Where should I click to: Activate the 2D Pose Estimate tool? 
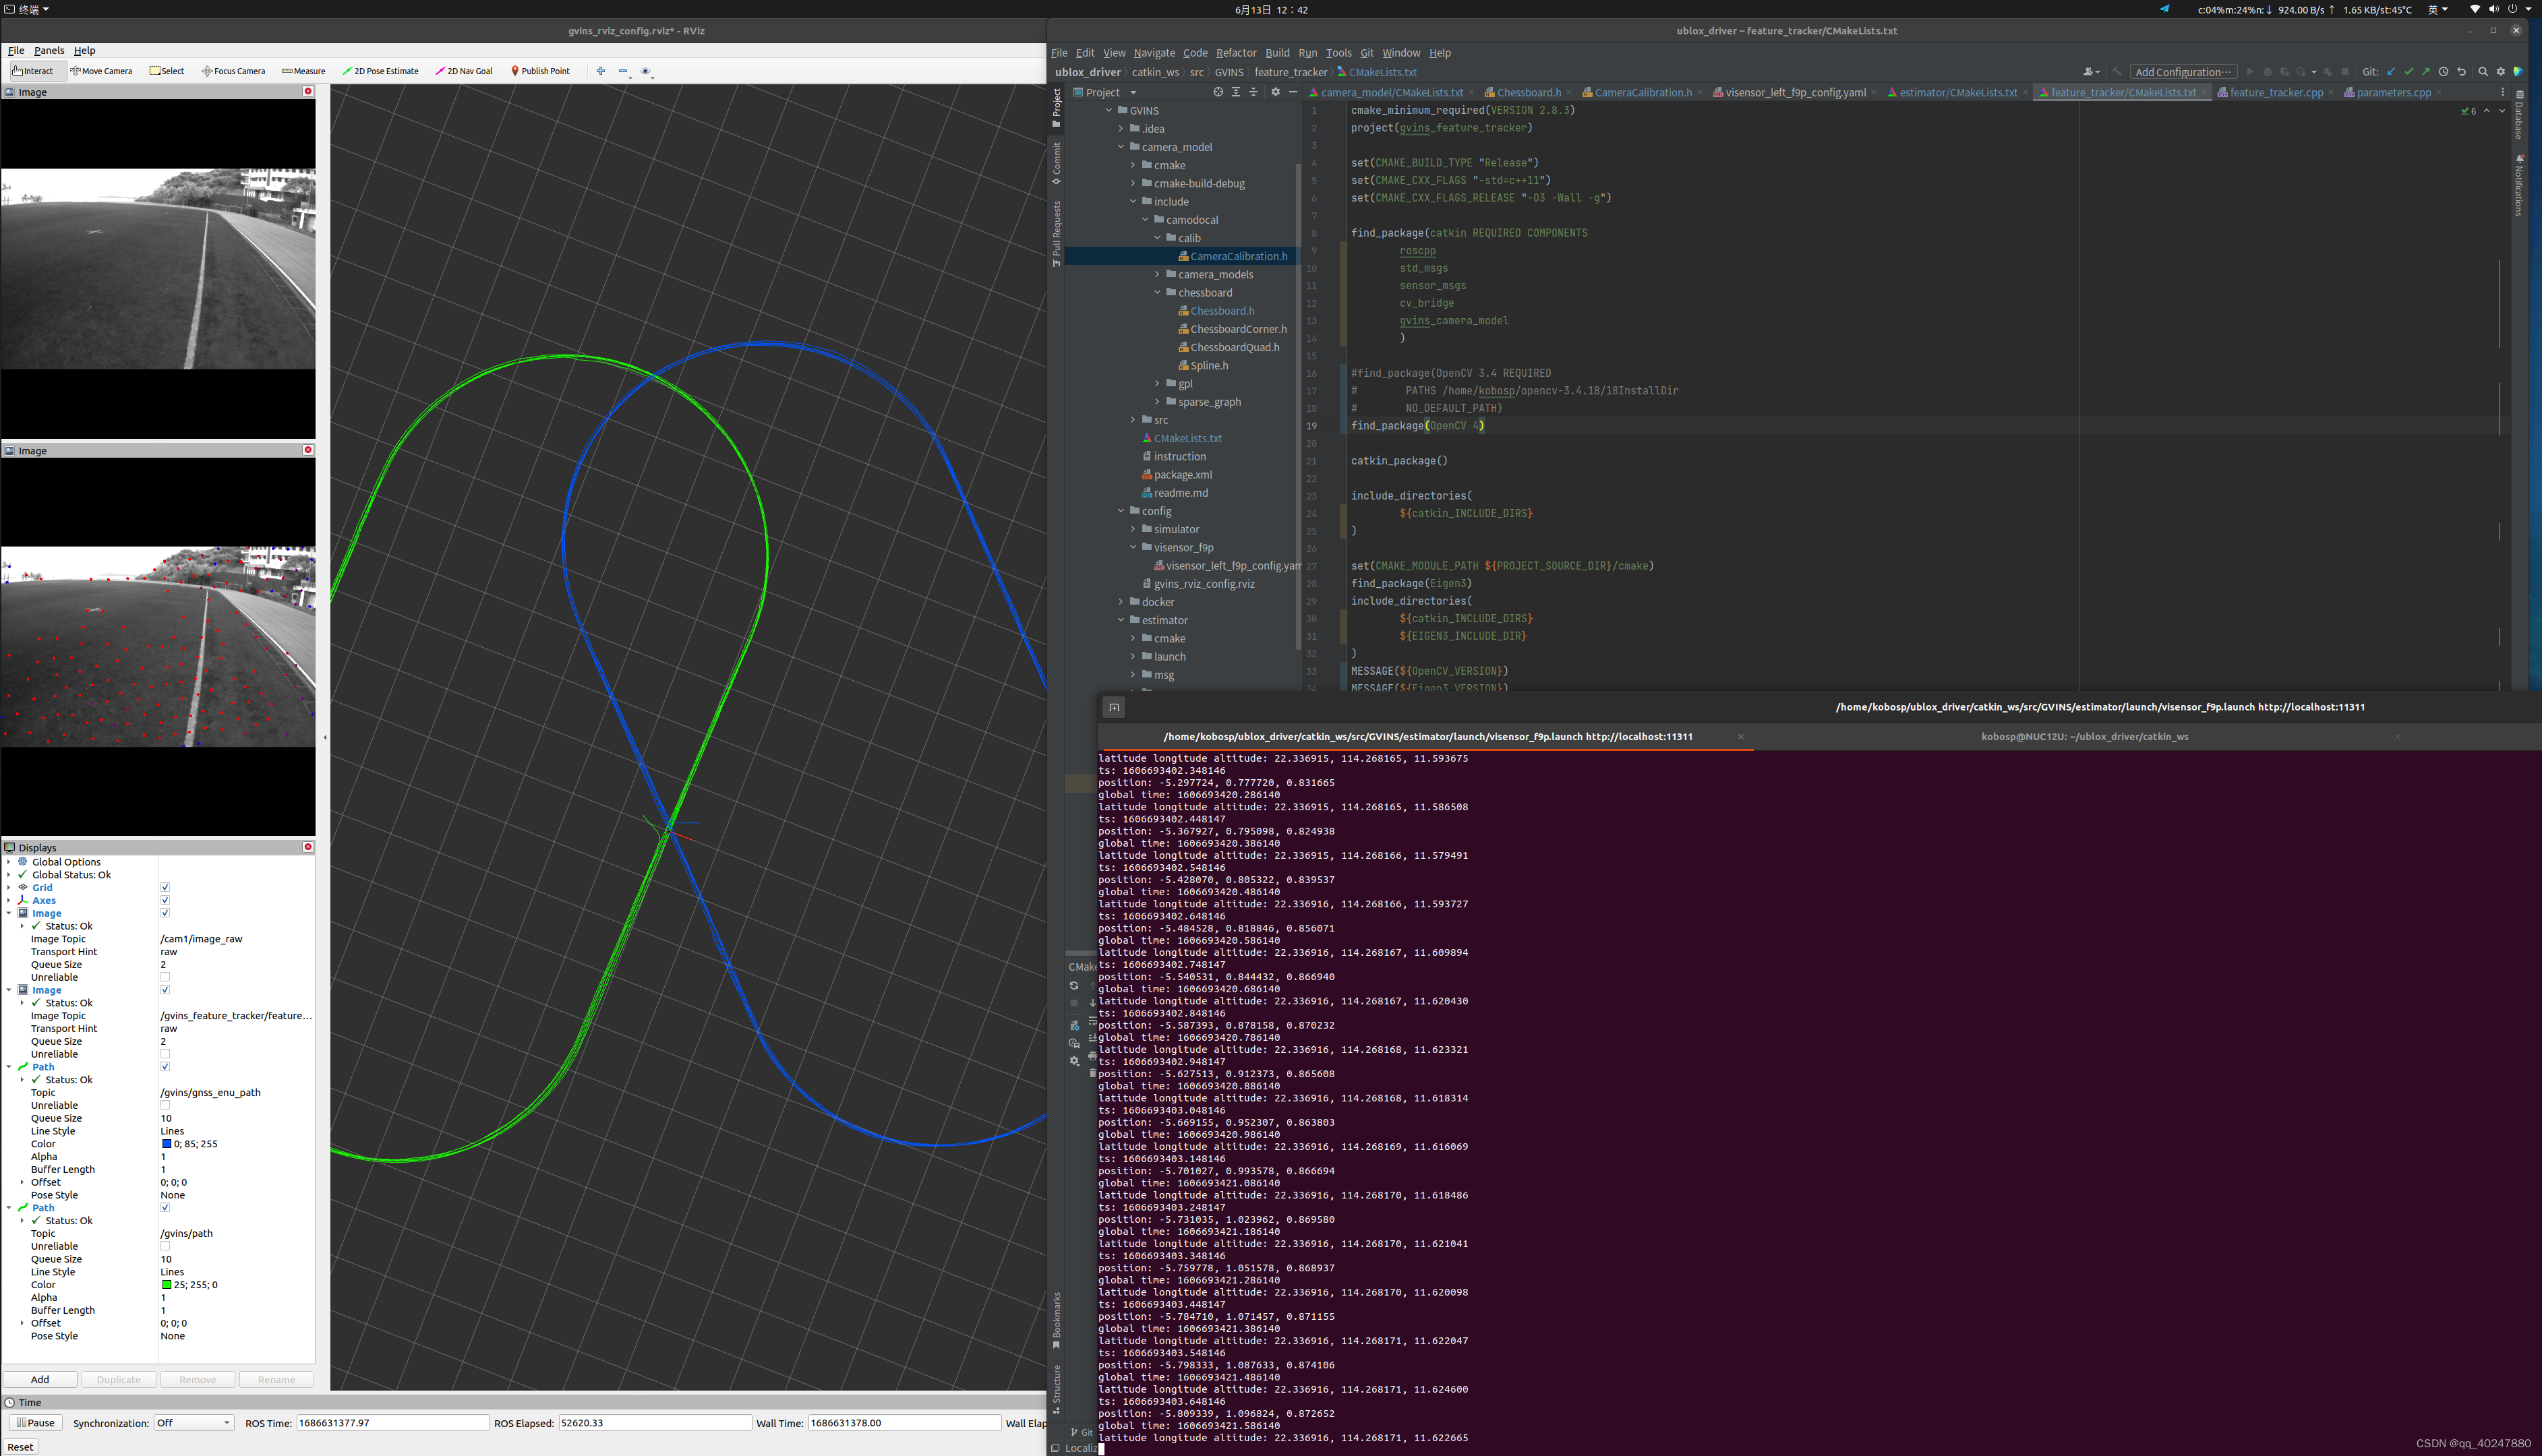coord(380,71)
